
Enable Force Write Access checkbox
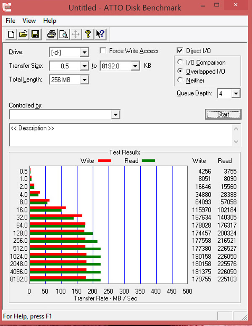pyautogui.click(x=103, y=50)
